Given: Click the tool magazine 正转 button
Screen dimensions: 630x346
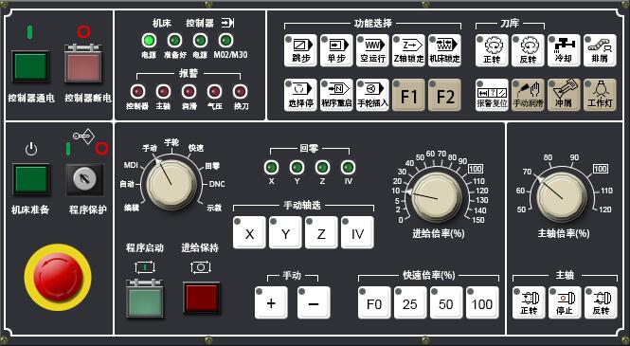Looking at the screenshot, I should (x=492, y=50).
